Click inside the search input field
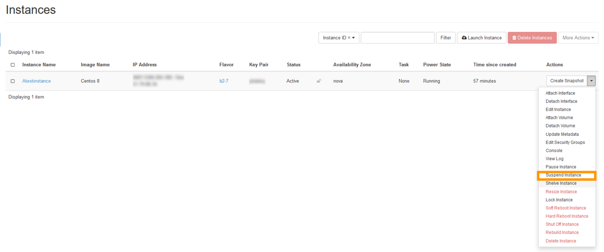This screenshot has height=252, width=604. pos(397,37)
